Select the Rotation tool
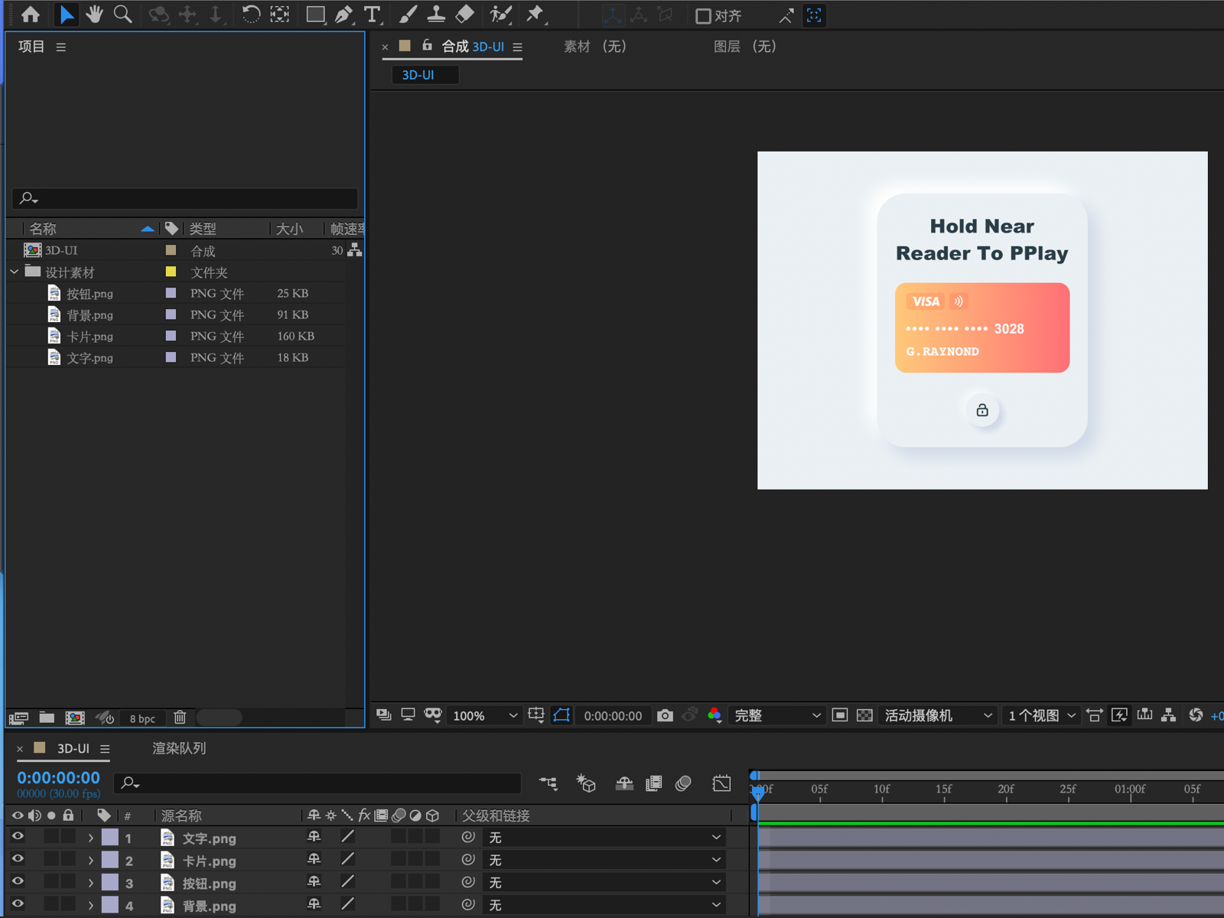The height and width of the screenshot is (918, 1224). click(x=250, y=15)
